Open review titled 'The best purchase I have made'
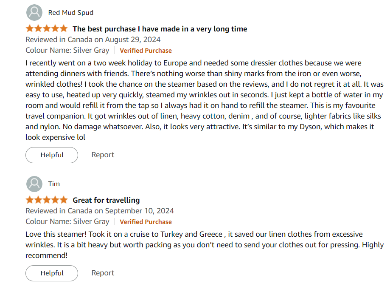390x289 pixels. pos(160,29)
